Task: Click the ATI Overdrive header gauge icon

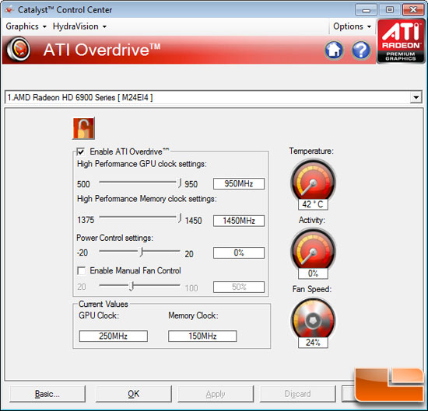Action: pyautogui.click(x=19, y=50)
